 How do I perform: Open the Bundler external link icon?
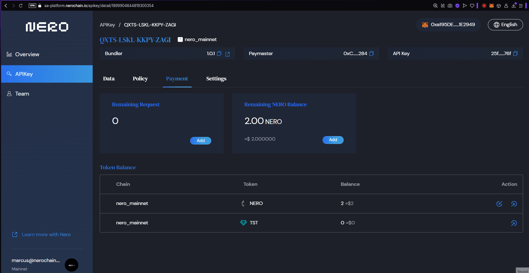(x=228, y=54)
